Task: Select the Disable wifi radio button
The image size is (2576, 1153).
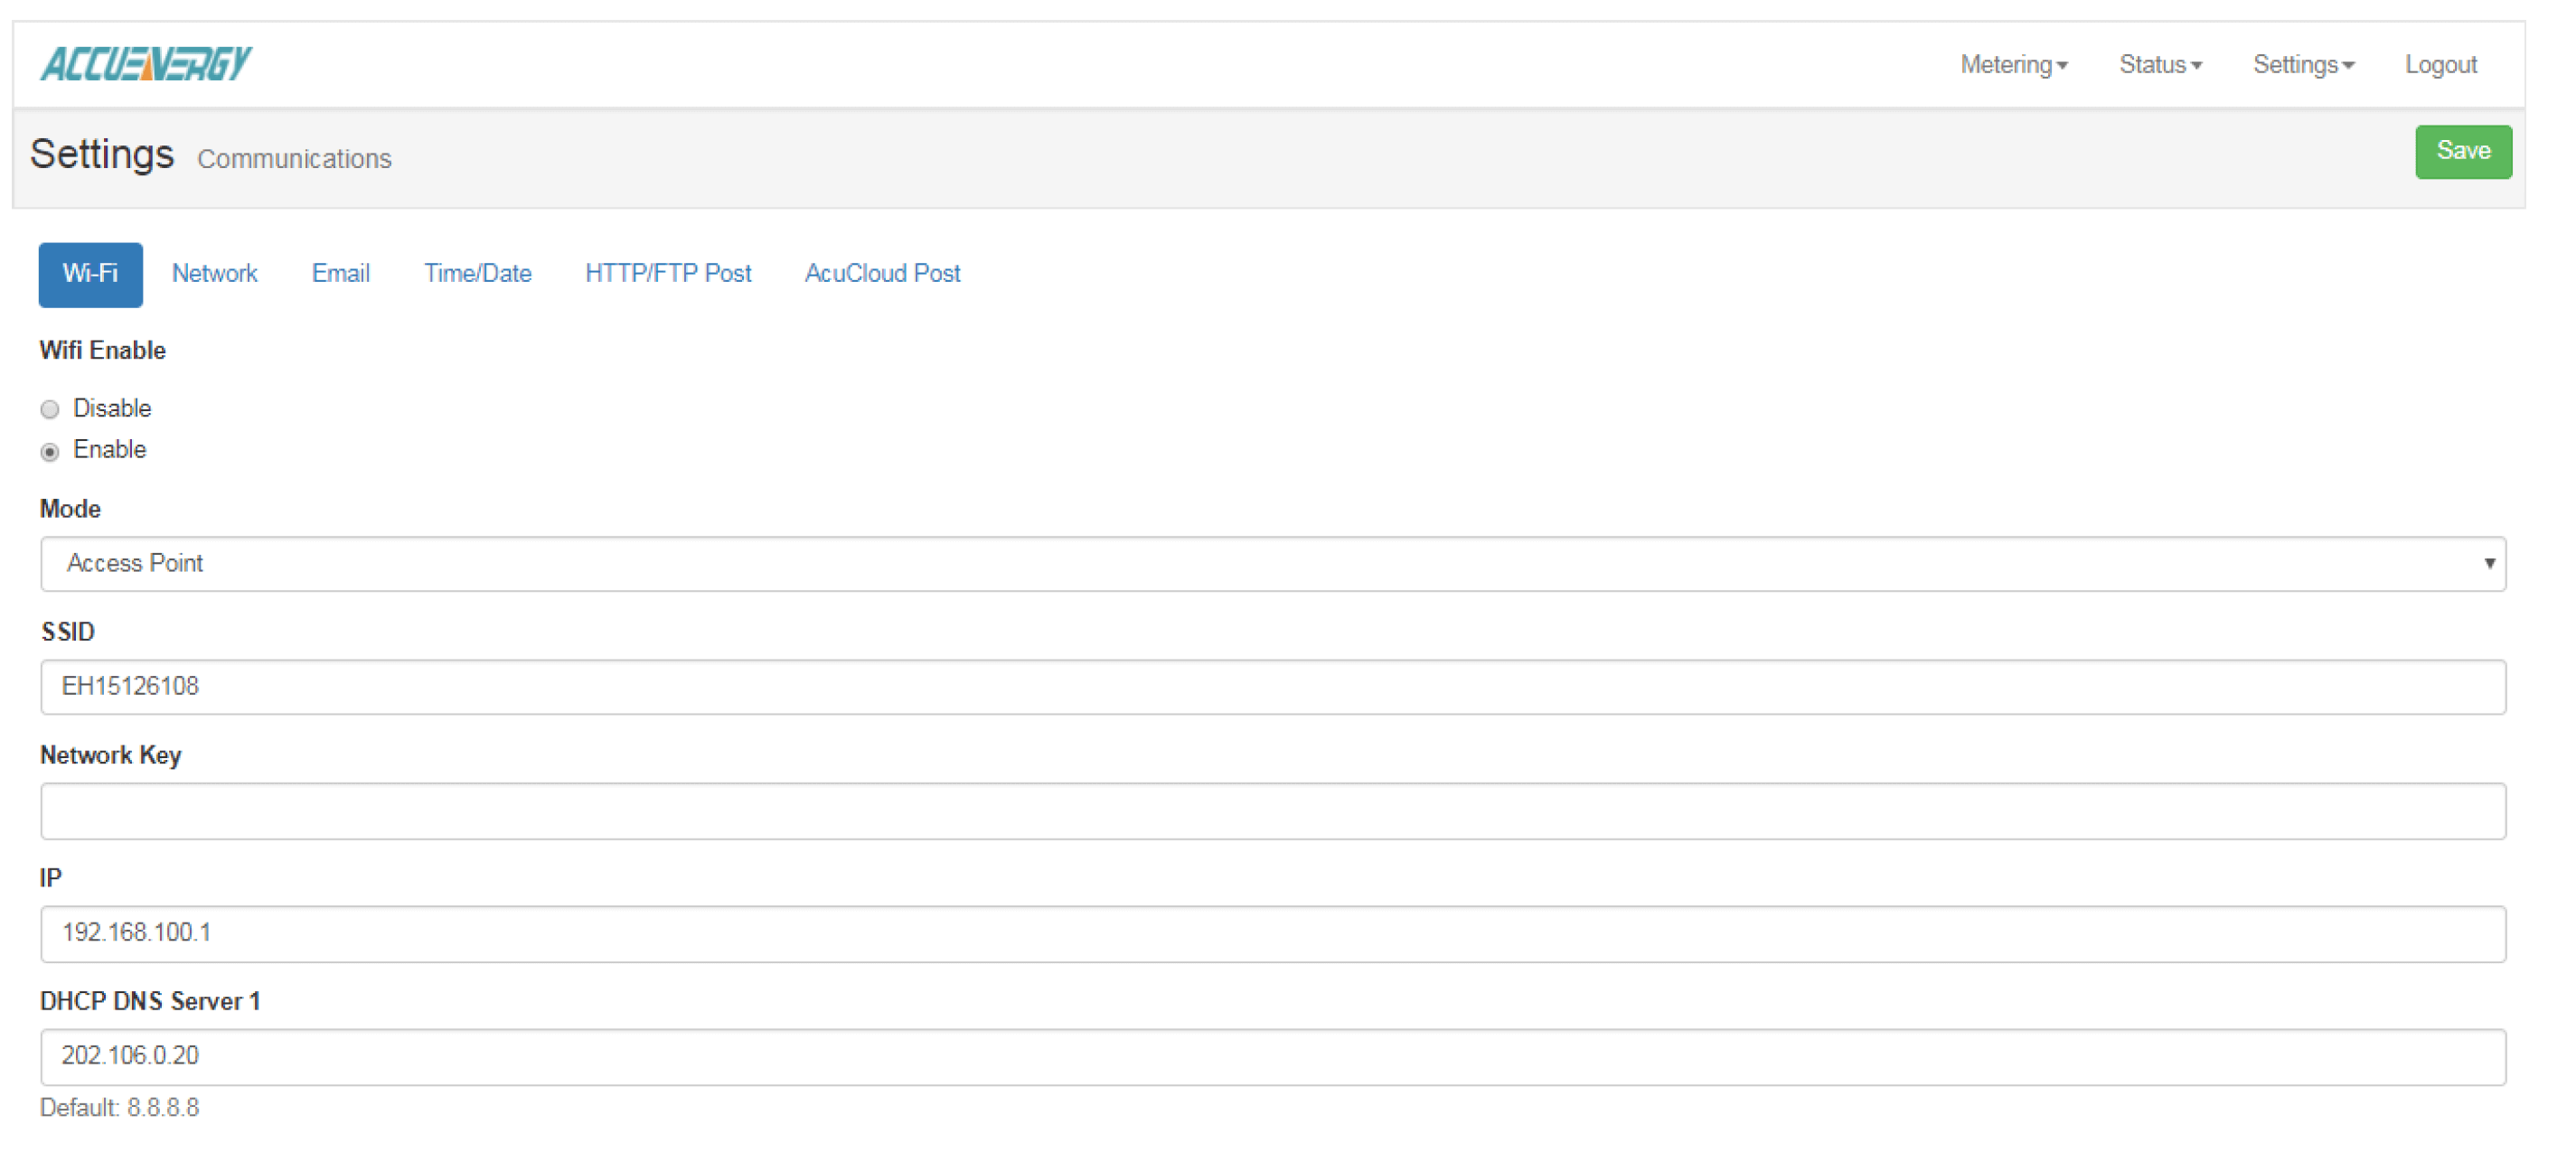Action: click(x=50, y=409)
